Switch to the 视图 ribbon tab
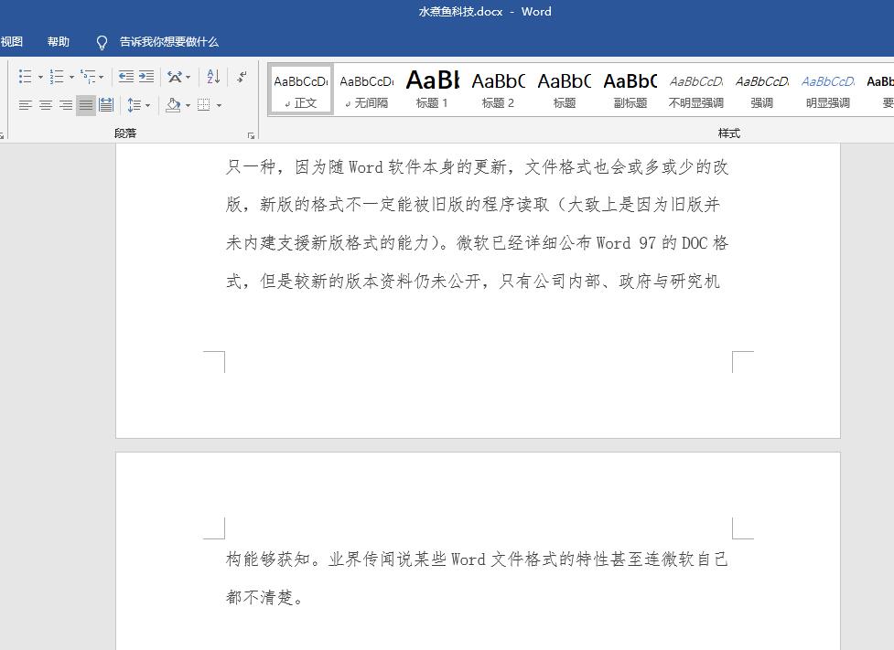This screenshot has height=650, width=894. pos(13,41)
